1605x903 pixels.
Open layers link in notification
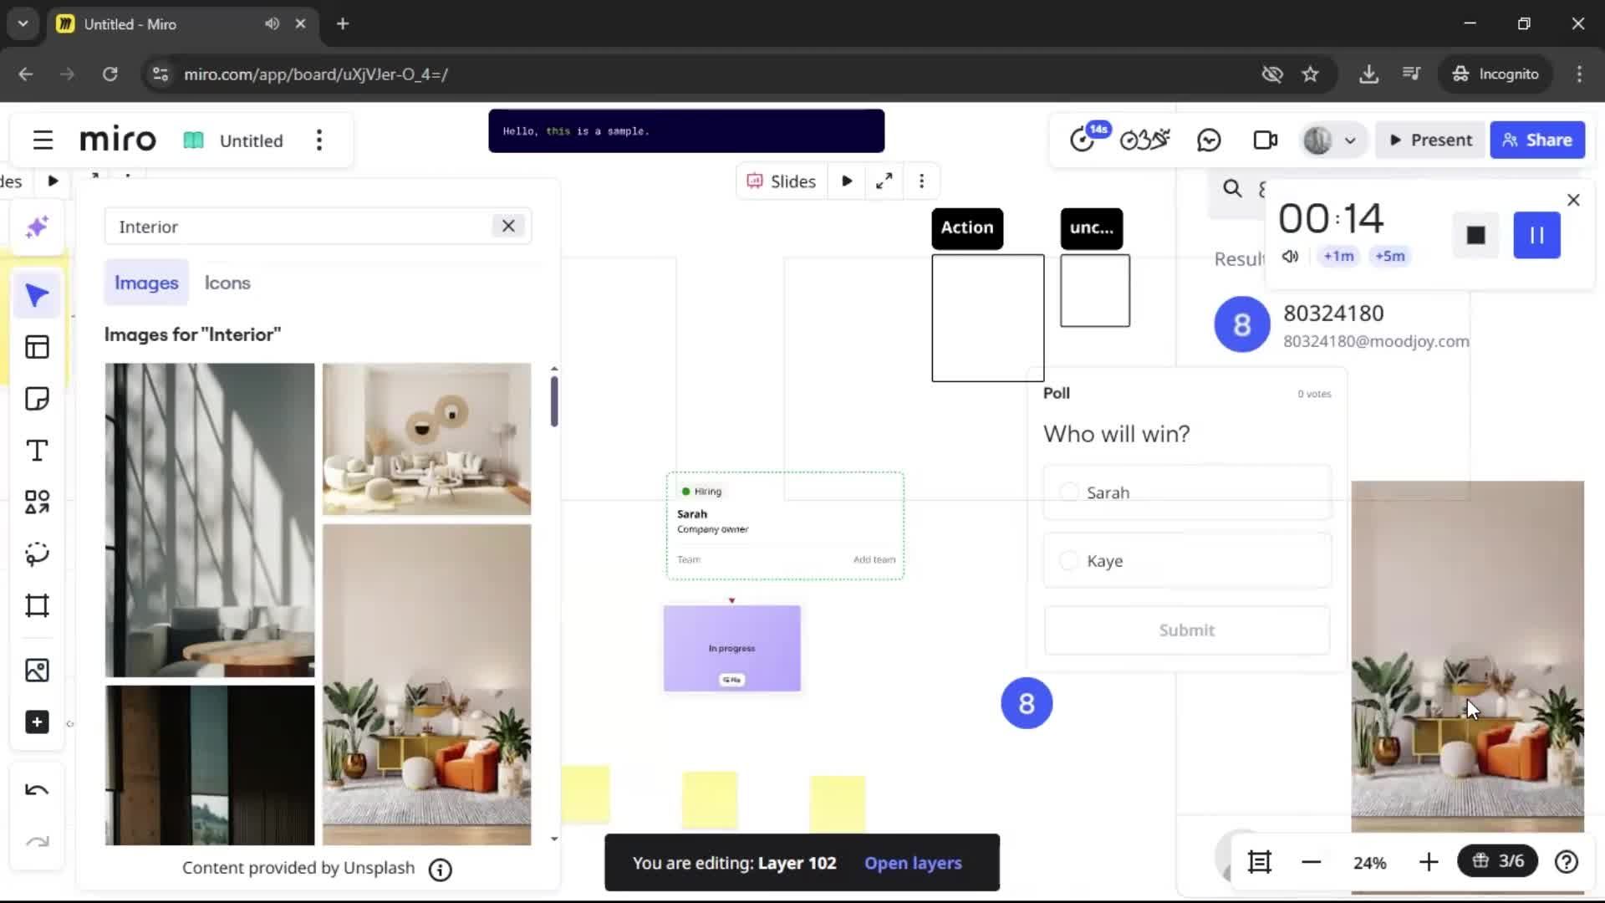coord(913,863)
